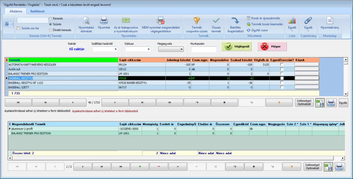Export product table to XLS
Viewport: 353px width, 179px height.
(x=320, y=103)
